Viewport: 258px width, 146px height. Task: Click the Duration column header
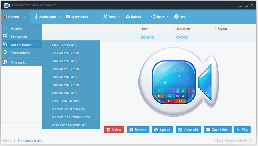[184, 29]
